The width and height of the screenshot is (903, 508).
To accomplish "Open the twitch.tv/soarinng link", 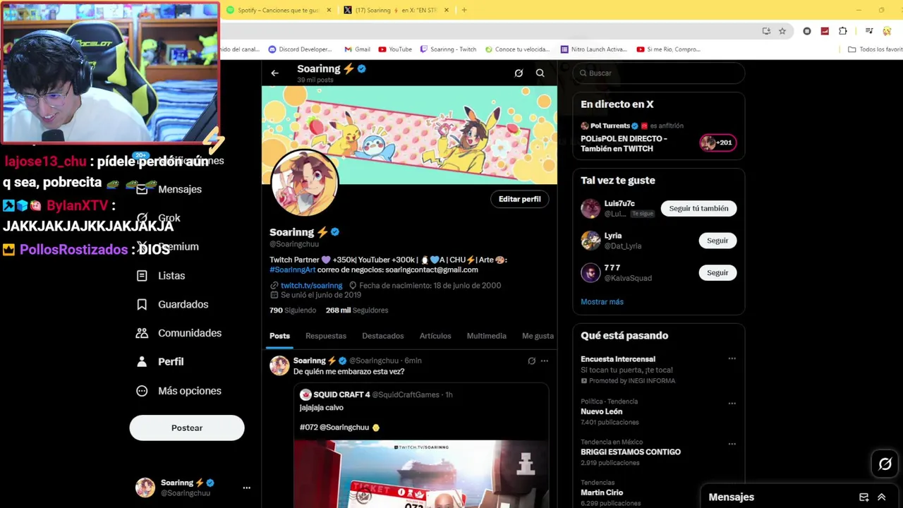I will [x=311, y=286].
